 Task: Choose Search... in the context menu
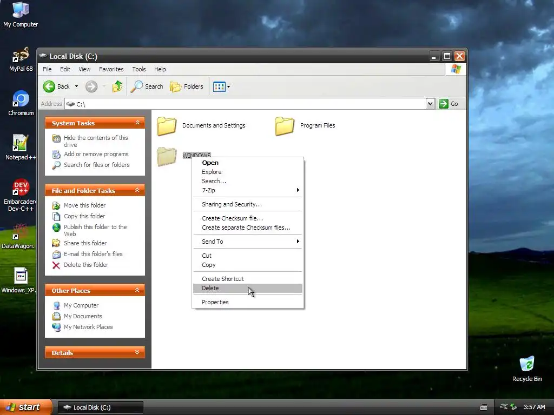248,181
